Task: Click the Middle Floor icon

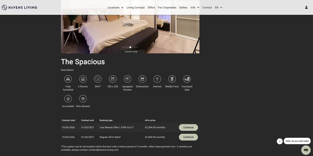Action: click(x=172, y=79)
